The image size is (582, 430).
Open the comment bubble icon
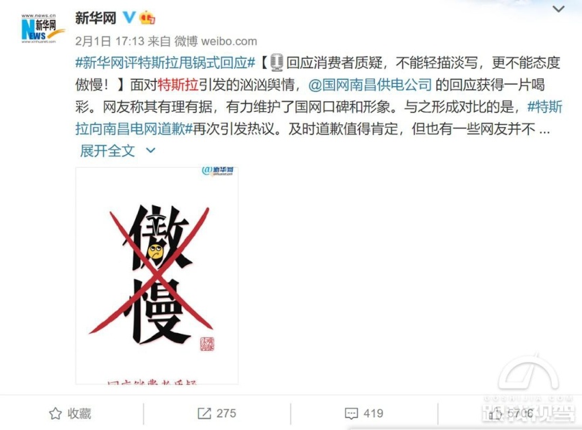(x=351, y=414)
